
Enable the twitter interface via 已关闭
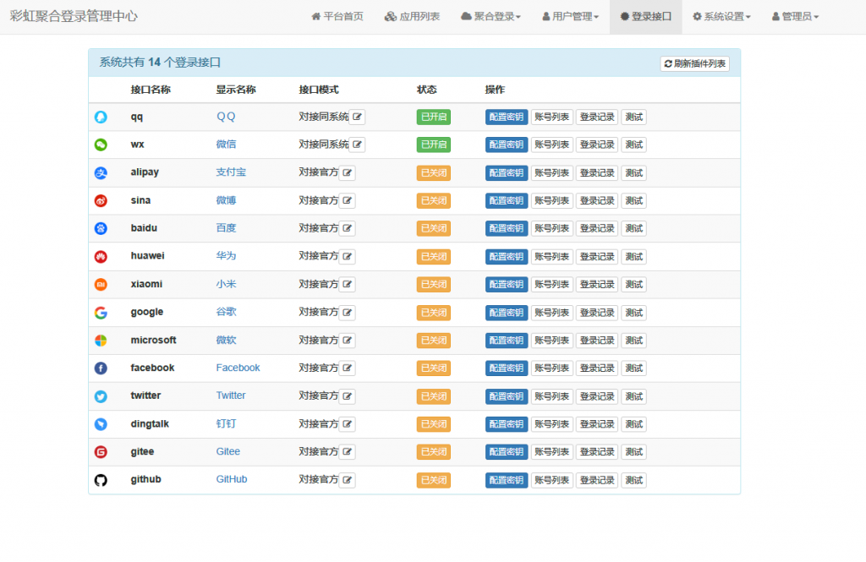click(434, 396)
